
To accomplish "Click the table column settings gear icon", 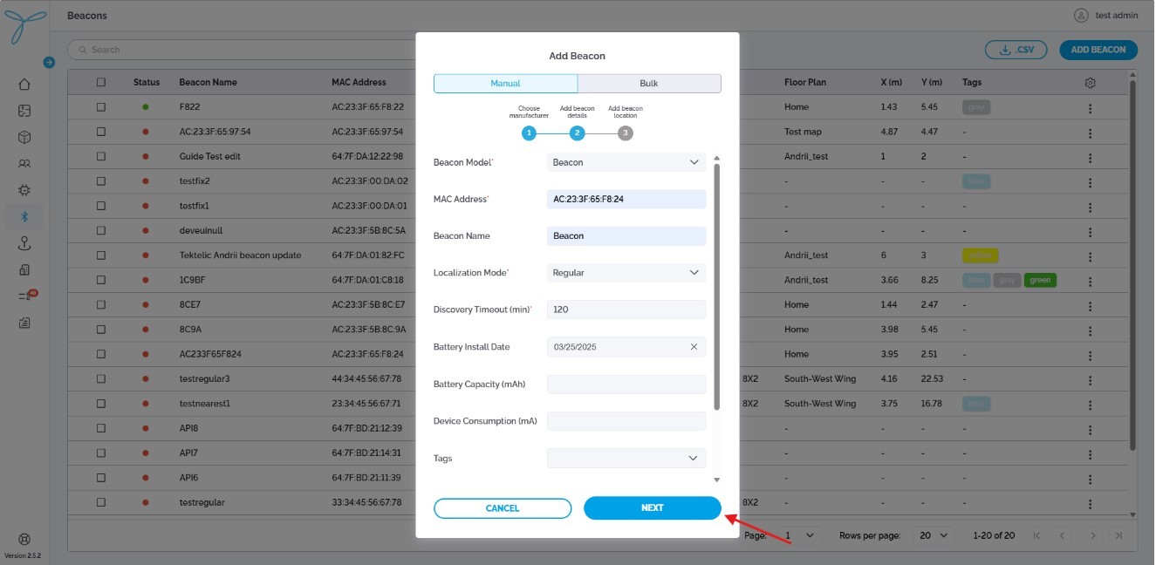I will click(1090, 83).
